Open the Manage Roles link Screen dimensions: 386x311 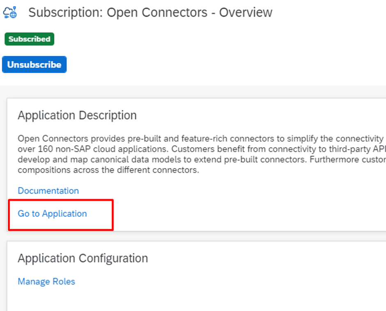(x=46, y=281)
